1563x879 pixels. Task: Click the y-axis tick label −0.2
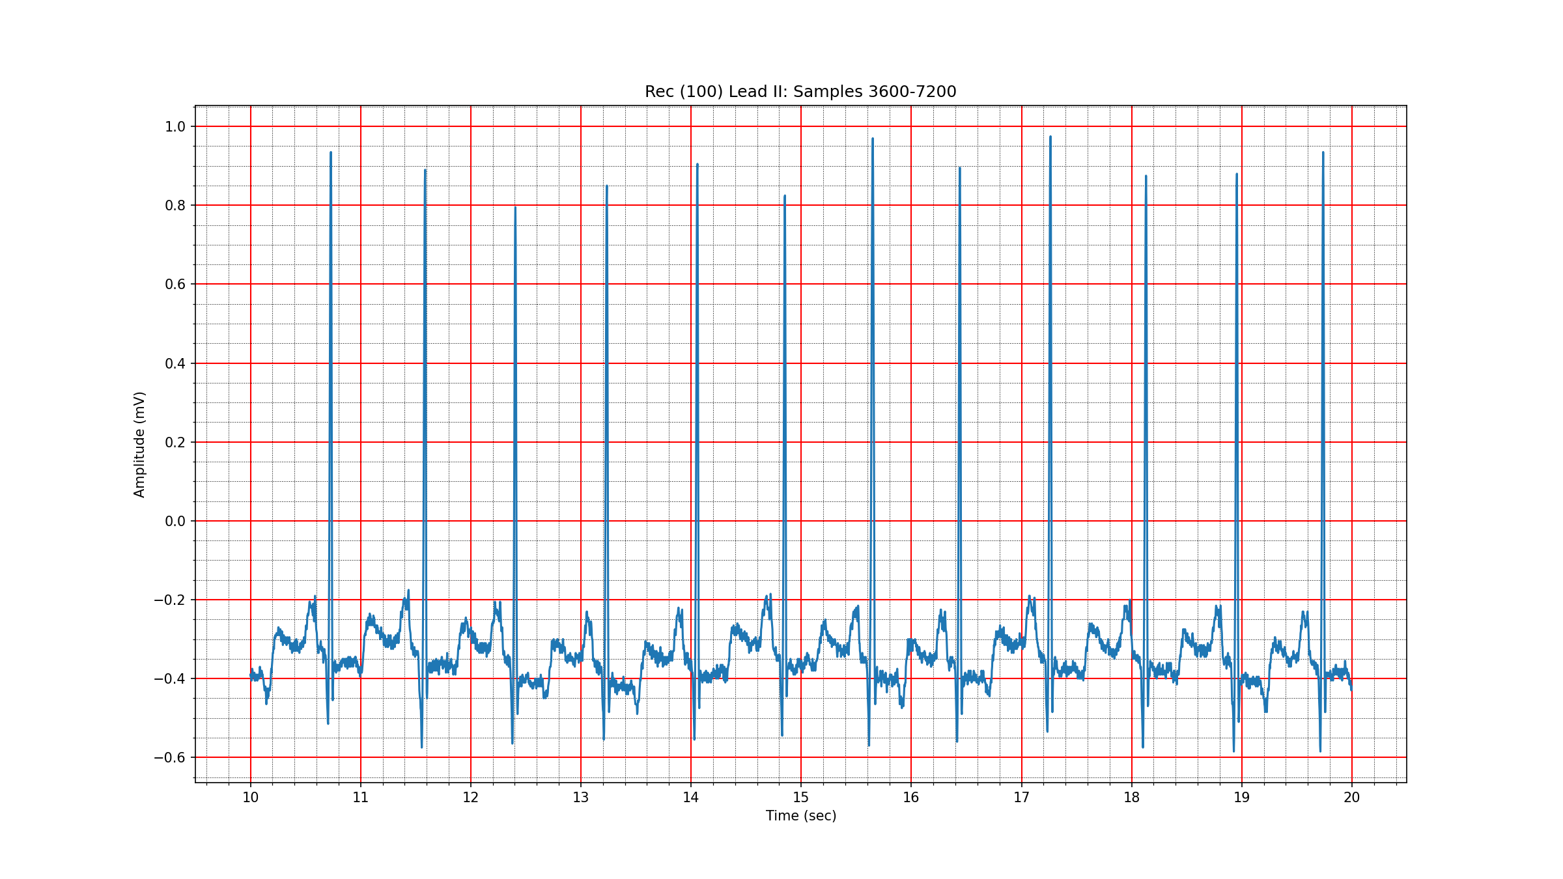click(170, 600)
